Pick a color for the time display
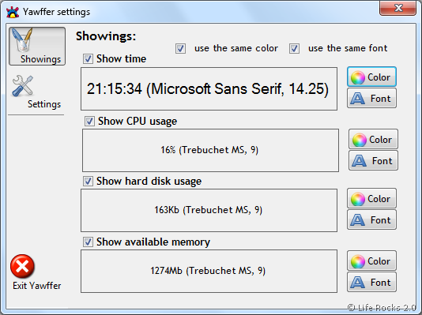This screenshot has width=422, height=315. [x=371, y=77]
